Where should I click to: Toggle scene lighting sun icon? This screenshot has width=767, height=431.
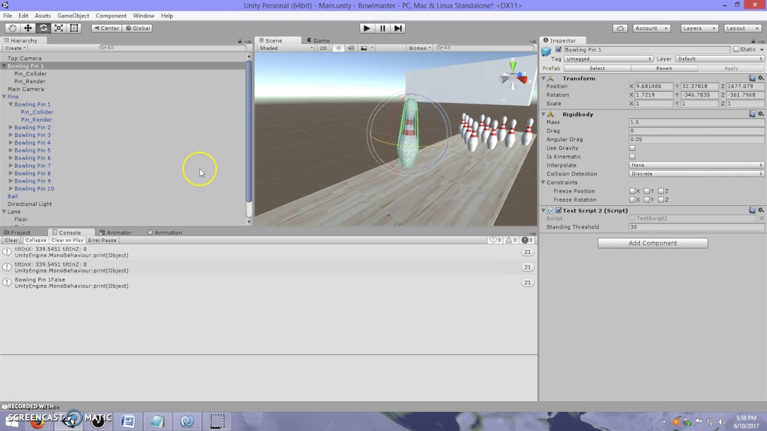pos(339,48)
